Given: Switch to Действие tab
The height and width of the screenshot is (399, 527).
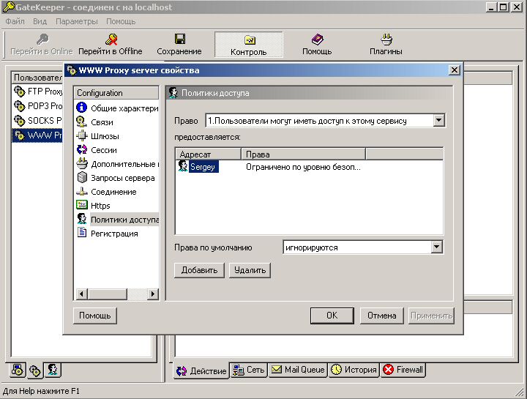Looking at the screenshot, I should click(202, 370).
